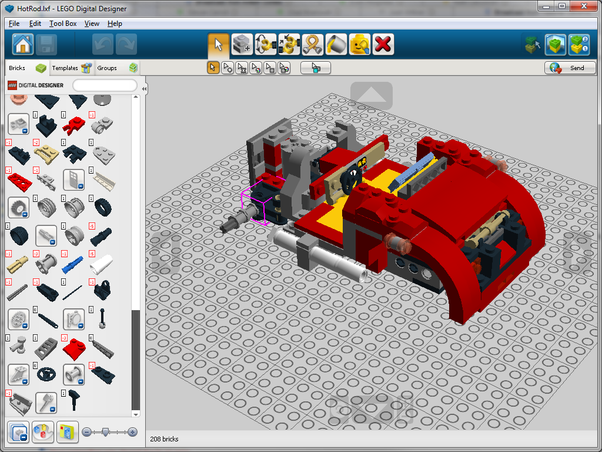Screen dimensions: 602x452
Task: Click the invert selection button
Action: 316,68
